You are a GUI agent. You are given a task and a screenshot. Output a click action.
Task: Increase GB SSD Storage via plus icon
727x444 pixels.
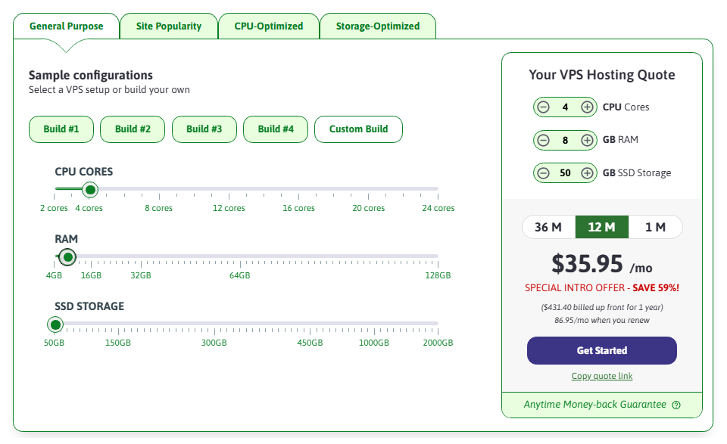(586, 172)
